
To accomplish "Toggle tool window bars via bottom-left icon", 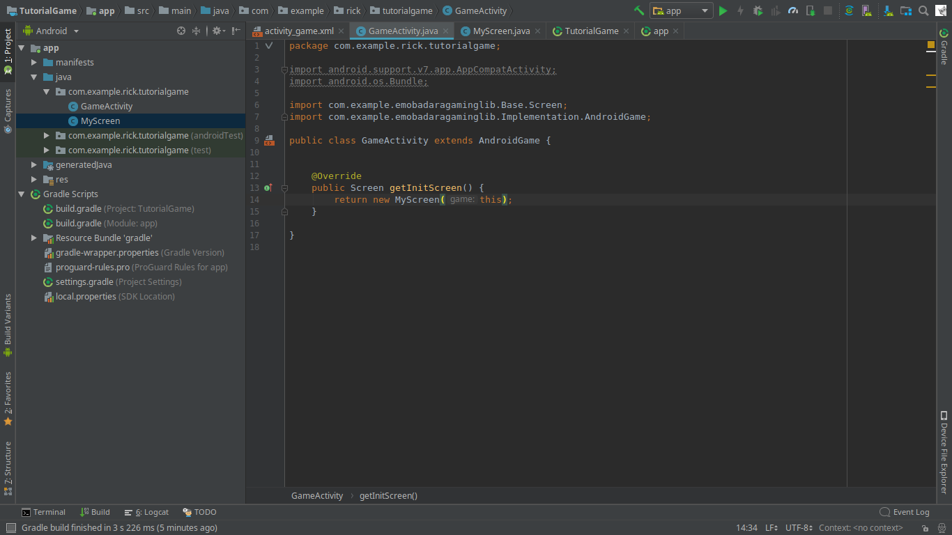I will click(x=10, y=528).
